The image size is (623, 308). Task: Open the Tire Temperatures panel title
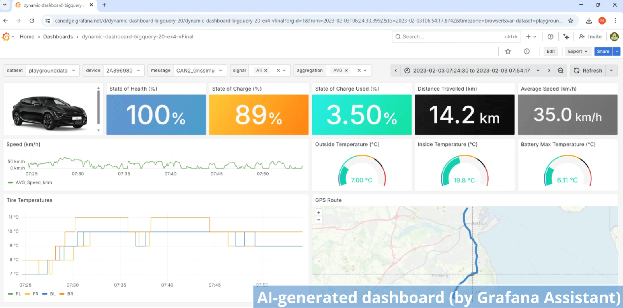click(x=29, y=200)
